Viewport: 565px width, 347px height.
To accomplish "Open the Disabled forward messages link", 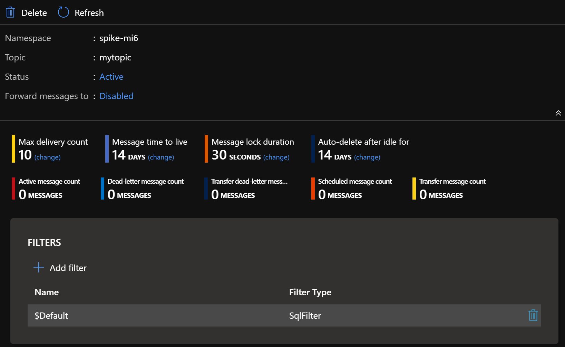I will tap(116, 96).
